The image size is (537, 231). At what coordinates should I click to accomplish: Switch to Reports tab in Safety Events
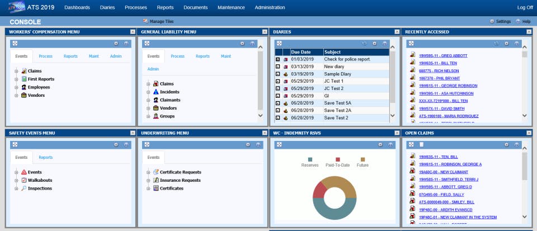point(45,157)
